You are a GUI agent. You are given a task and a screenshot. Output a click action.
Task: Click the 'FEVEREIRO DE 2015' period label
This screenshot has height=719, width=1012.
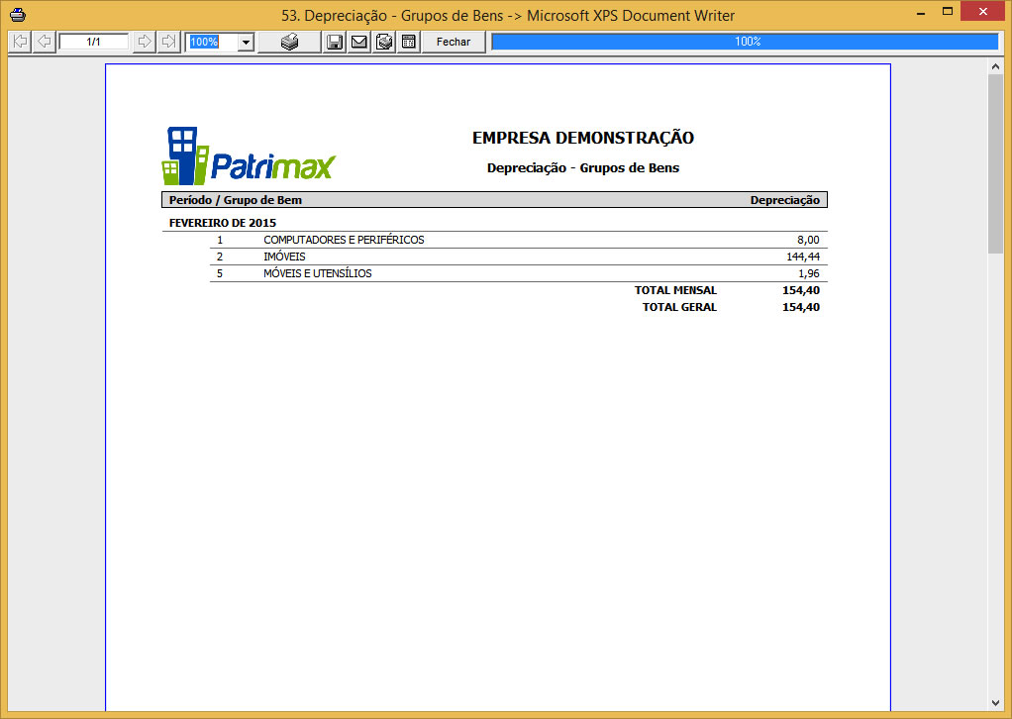tap(223, 223)
